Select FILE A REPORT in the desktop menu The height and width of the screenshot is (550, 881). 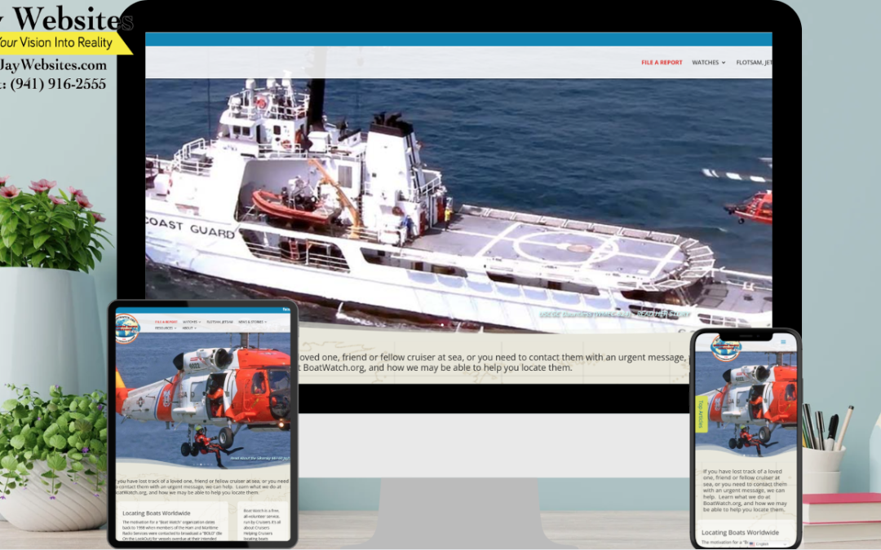coord(660,61)
